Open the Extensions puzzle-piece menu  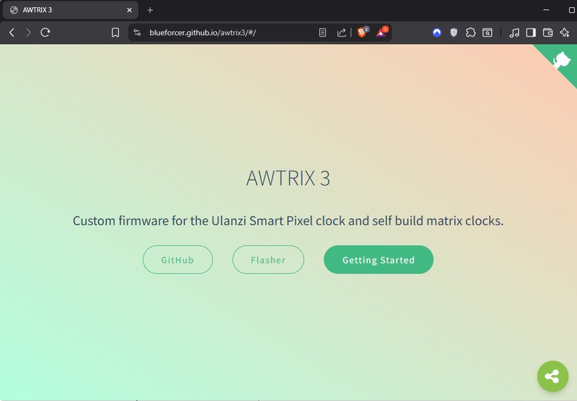pos(470,32)
